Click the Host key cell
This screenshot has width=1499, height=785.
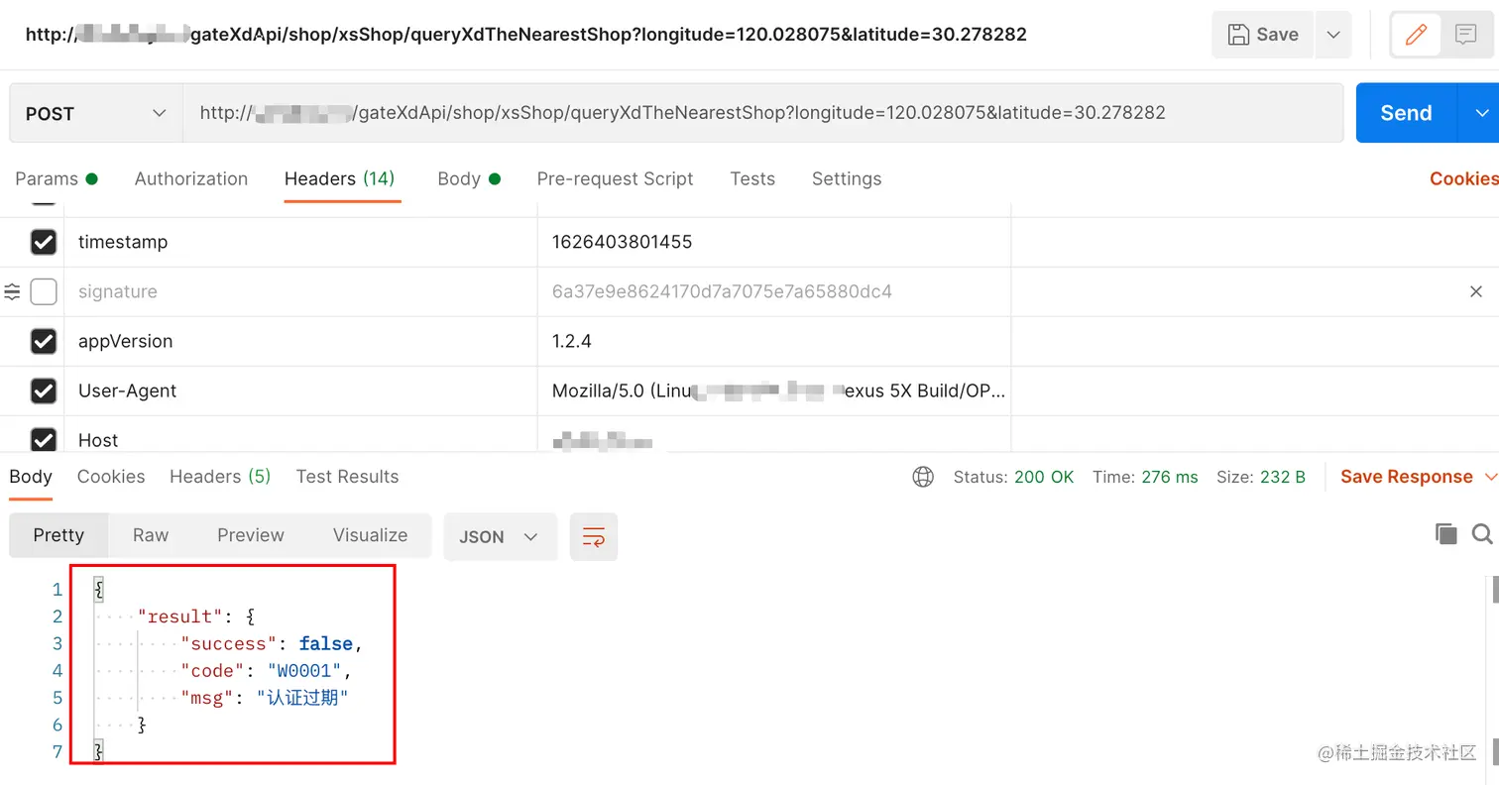click(x=300, y=436)
